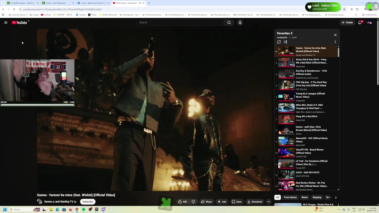
Task: Select the Beats chip
Action: click(304, 197)
